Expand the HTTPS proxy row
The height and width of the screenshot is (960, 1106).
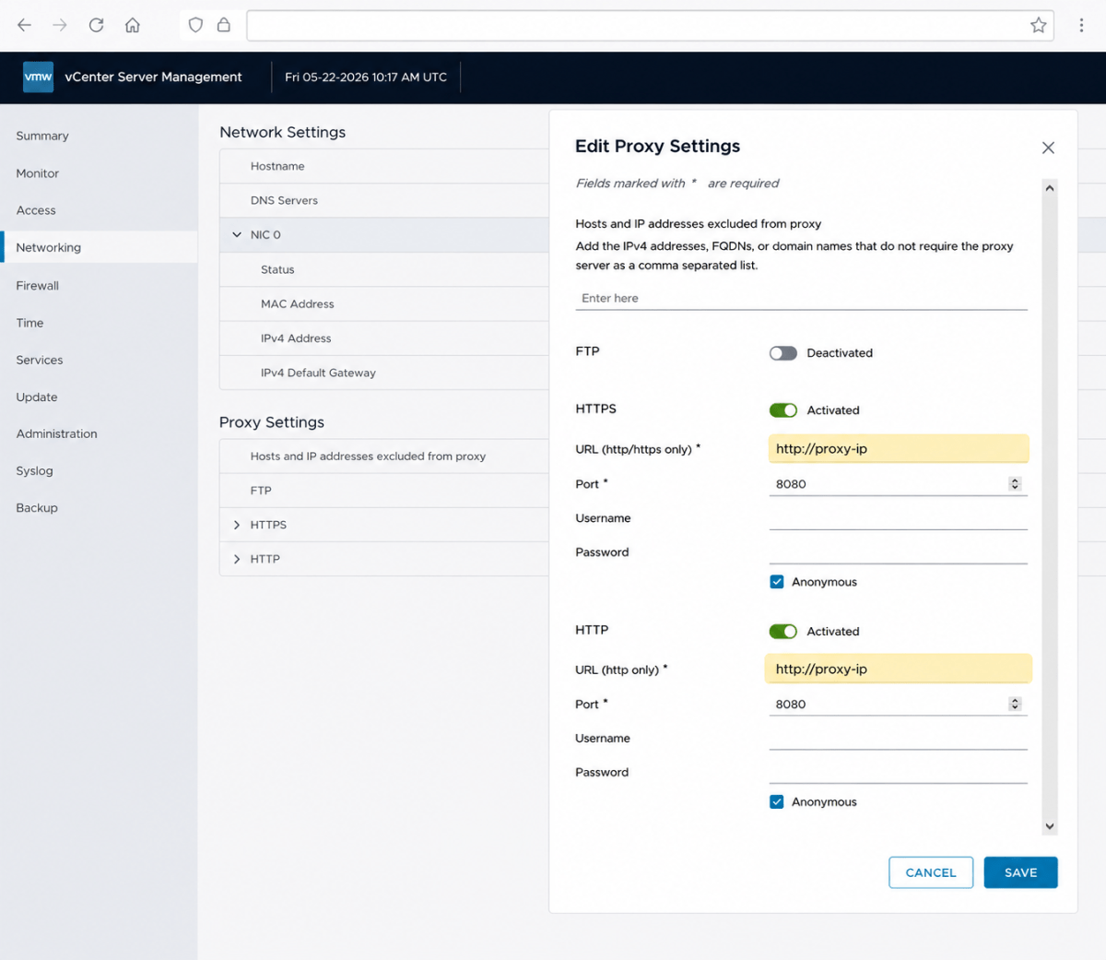(237, 525)
